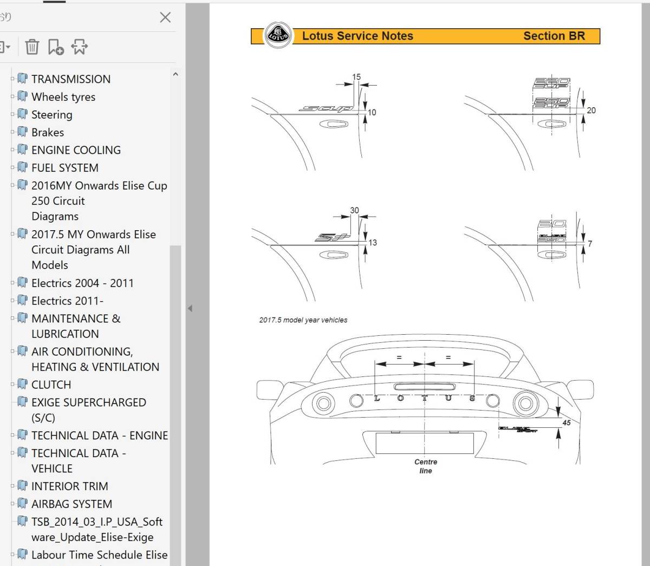This screenshot has width=650, height=566.
Task: Jump to the CLUTCH bookmark
Action: pyautogui.click(x=51, y=385)
